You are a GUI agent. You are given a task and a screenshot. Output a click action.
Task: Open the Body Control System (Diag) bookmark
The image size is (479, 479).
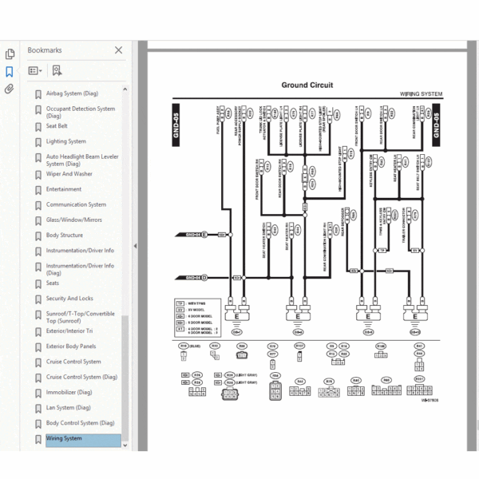tap(81, 423)
